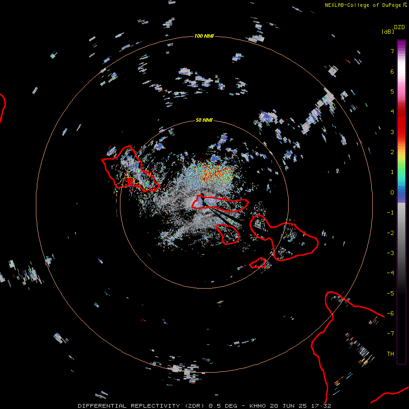Click the 17:32 timestamp in caption

pyautogui.click(x=321, y=406)
